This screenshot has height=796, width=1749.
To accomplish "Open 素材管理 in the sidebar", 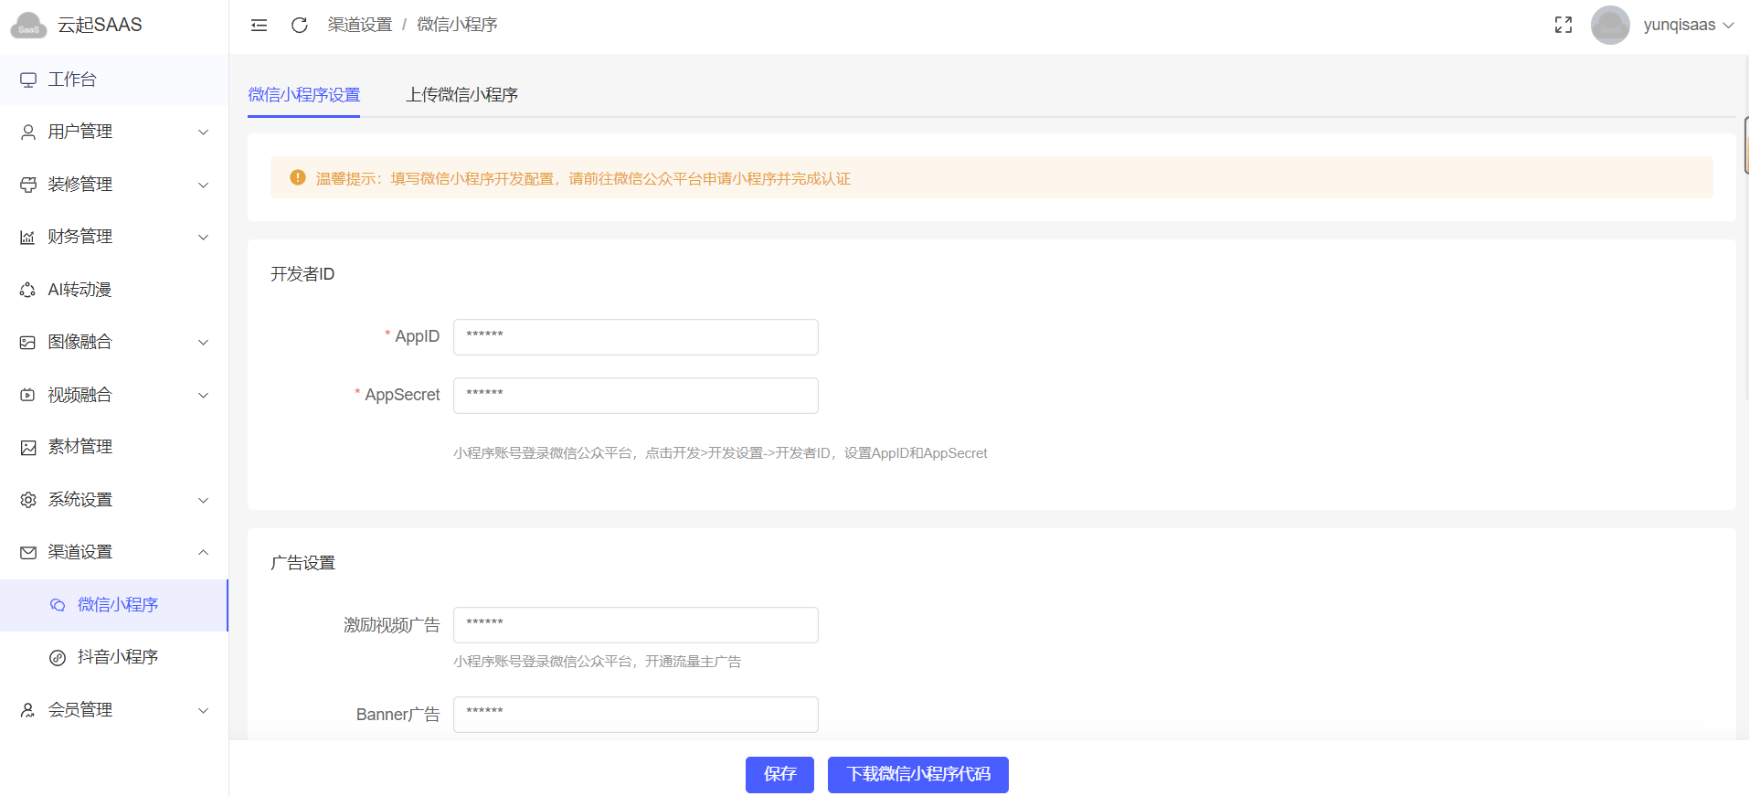I will [x=79, y=447].
